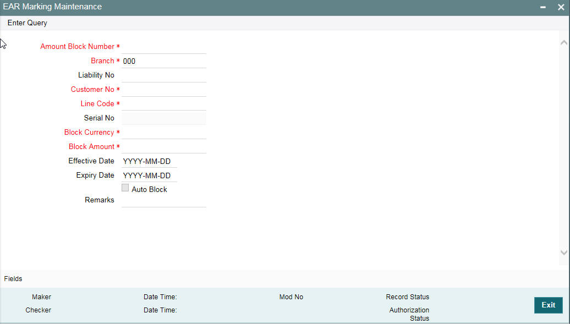Click the Expiry Date field

[x=149, y=175]
